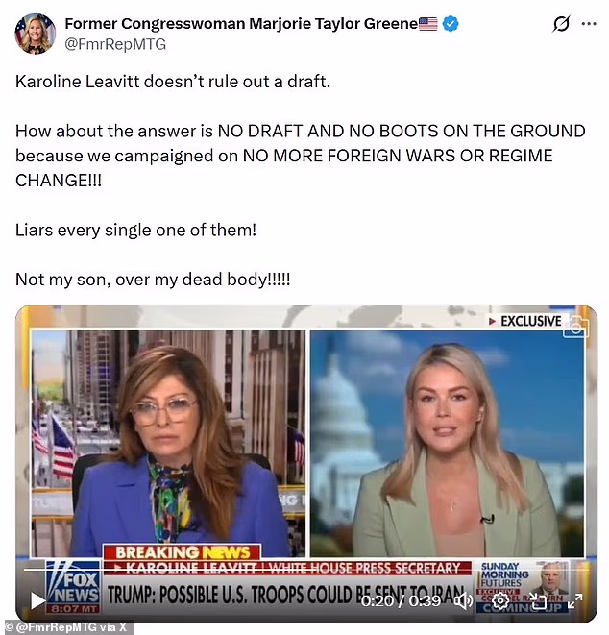The height and width of the screenshot is (635, 609).
Task: Click the blue verified checkmark badge
Action: [x=451, y=23]
